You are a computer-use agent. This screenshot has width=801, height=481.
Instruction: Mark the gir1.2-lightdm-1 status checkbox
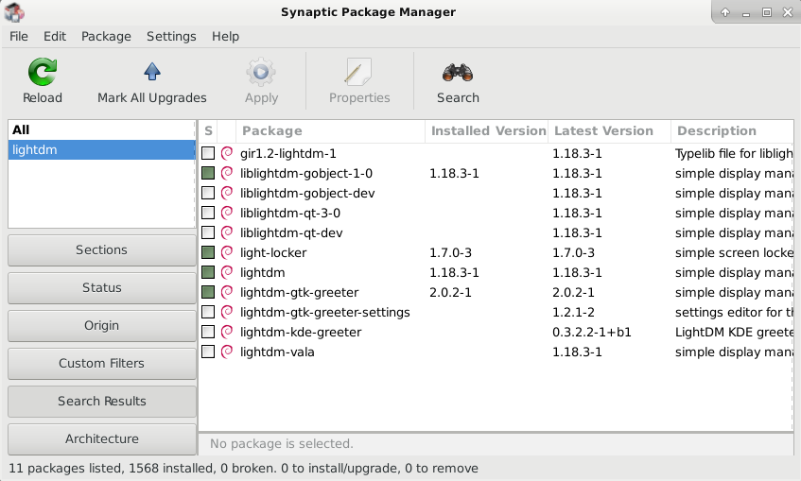click(208, 153)
